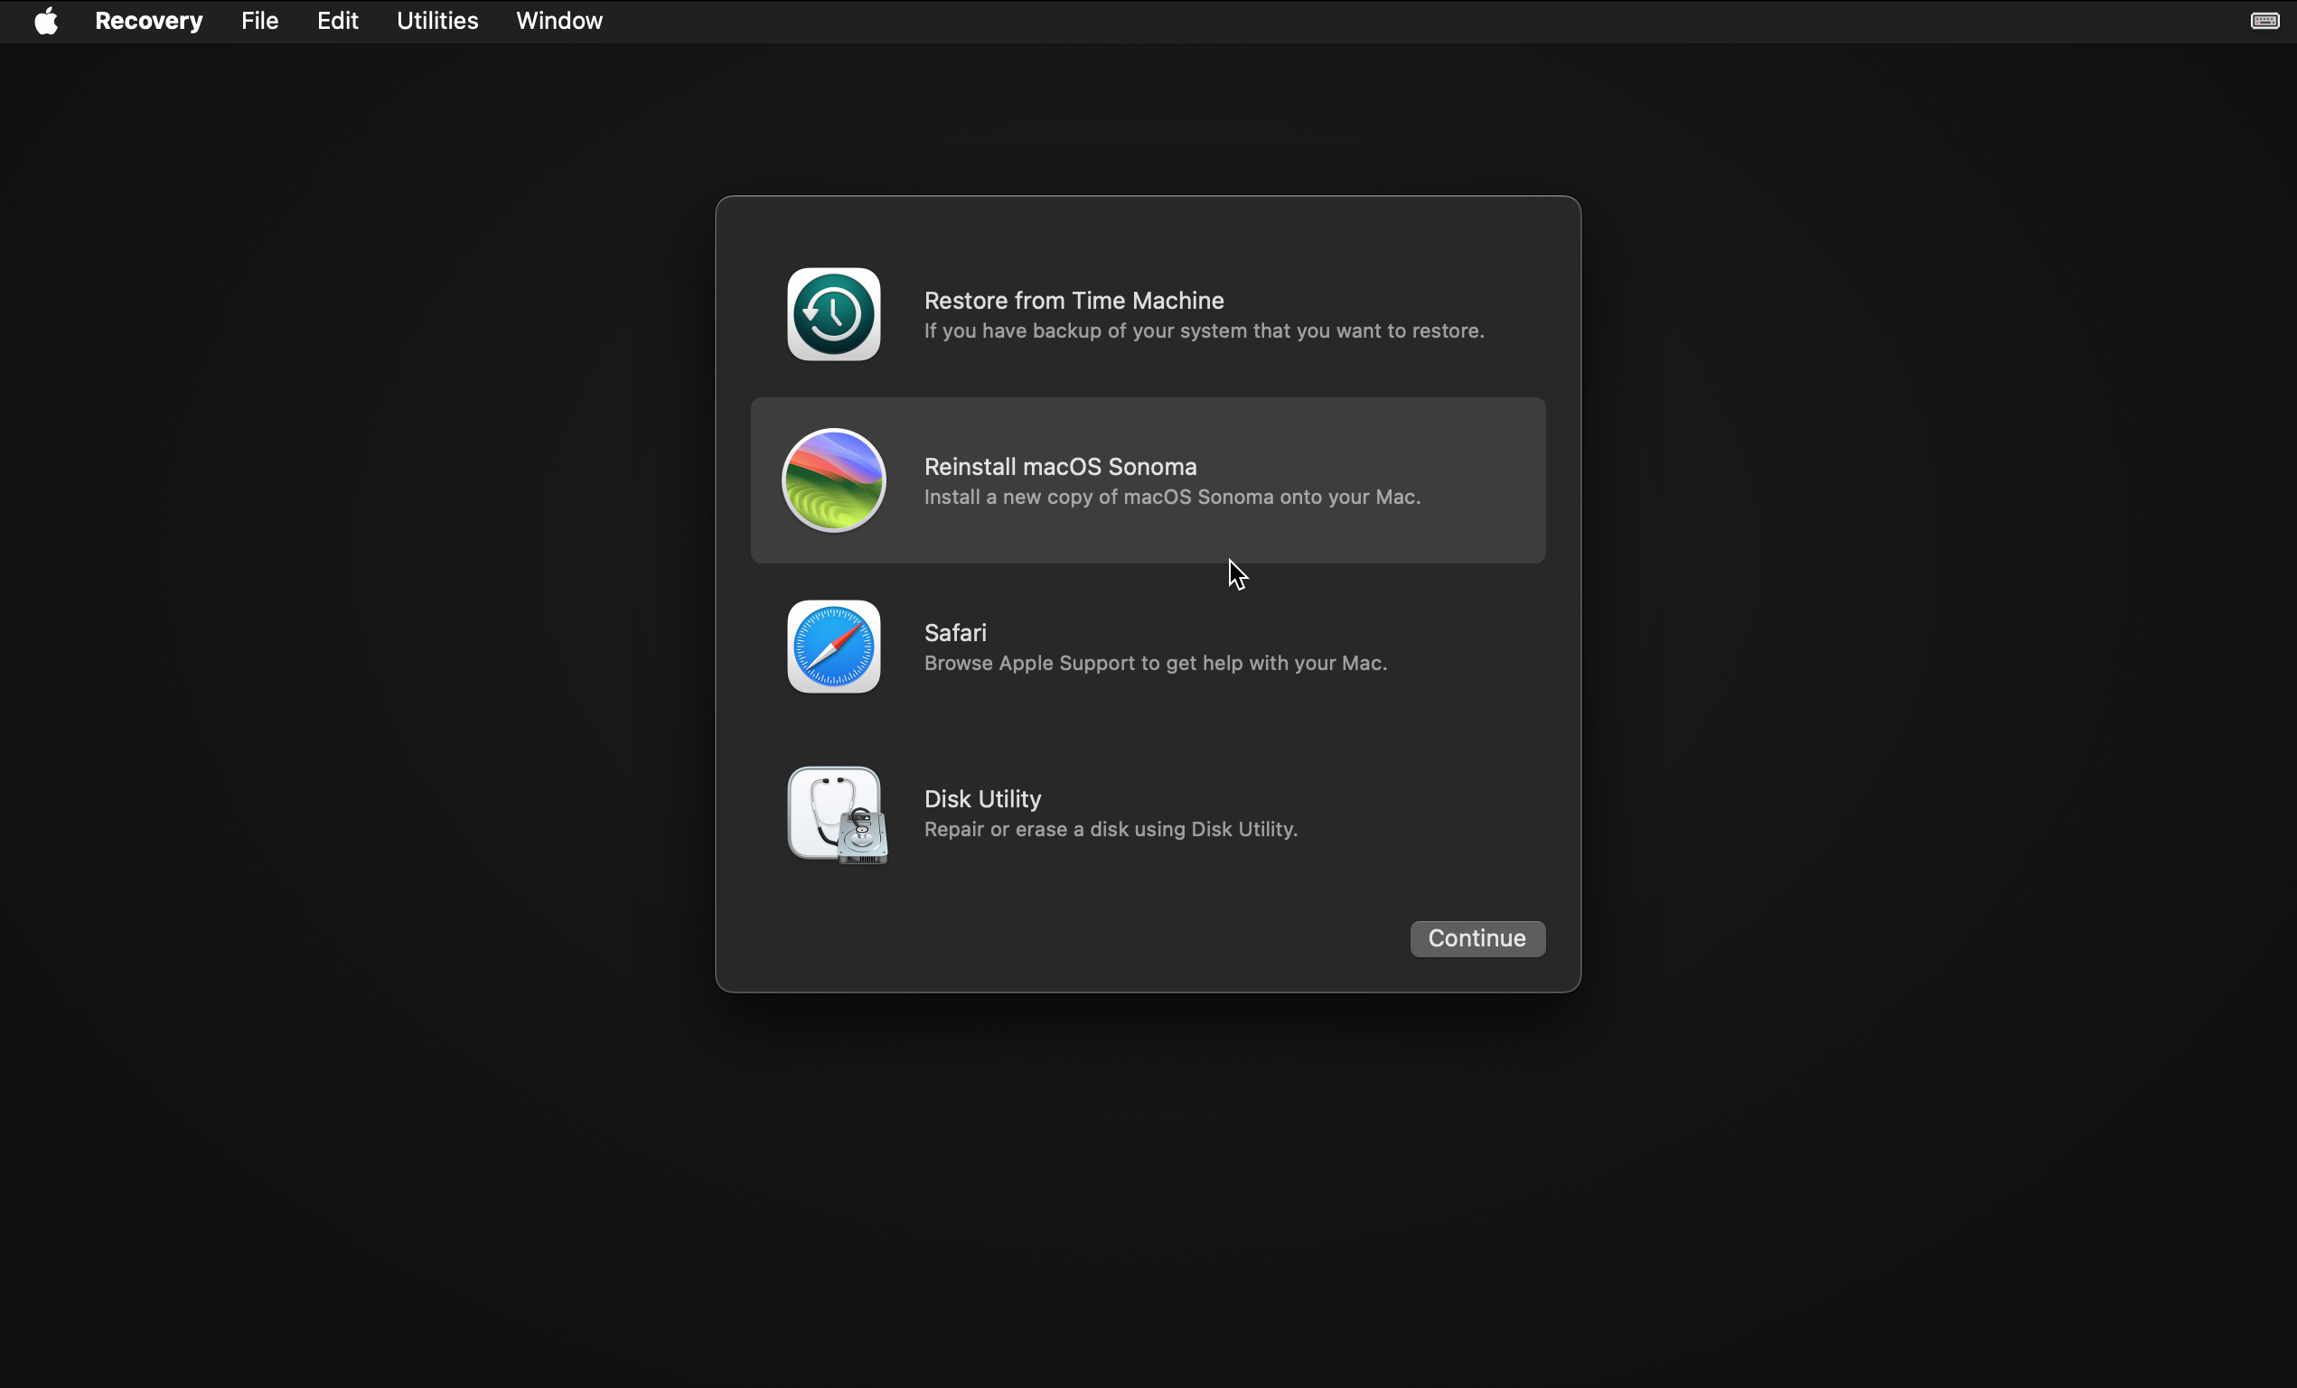Screen dimensions: 2297x1388
Task: Click "If you have backup of your system" description
Action: (x=1204, y=331)
